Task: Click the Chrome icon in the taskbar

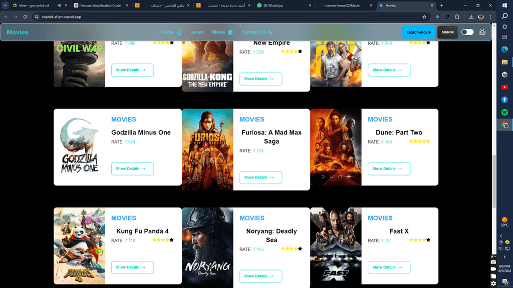Action: click(505, 125)
